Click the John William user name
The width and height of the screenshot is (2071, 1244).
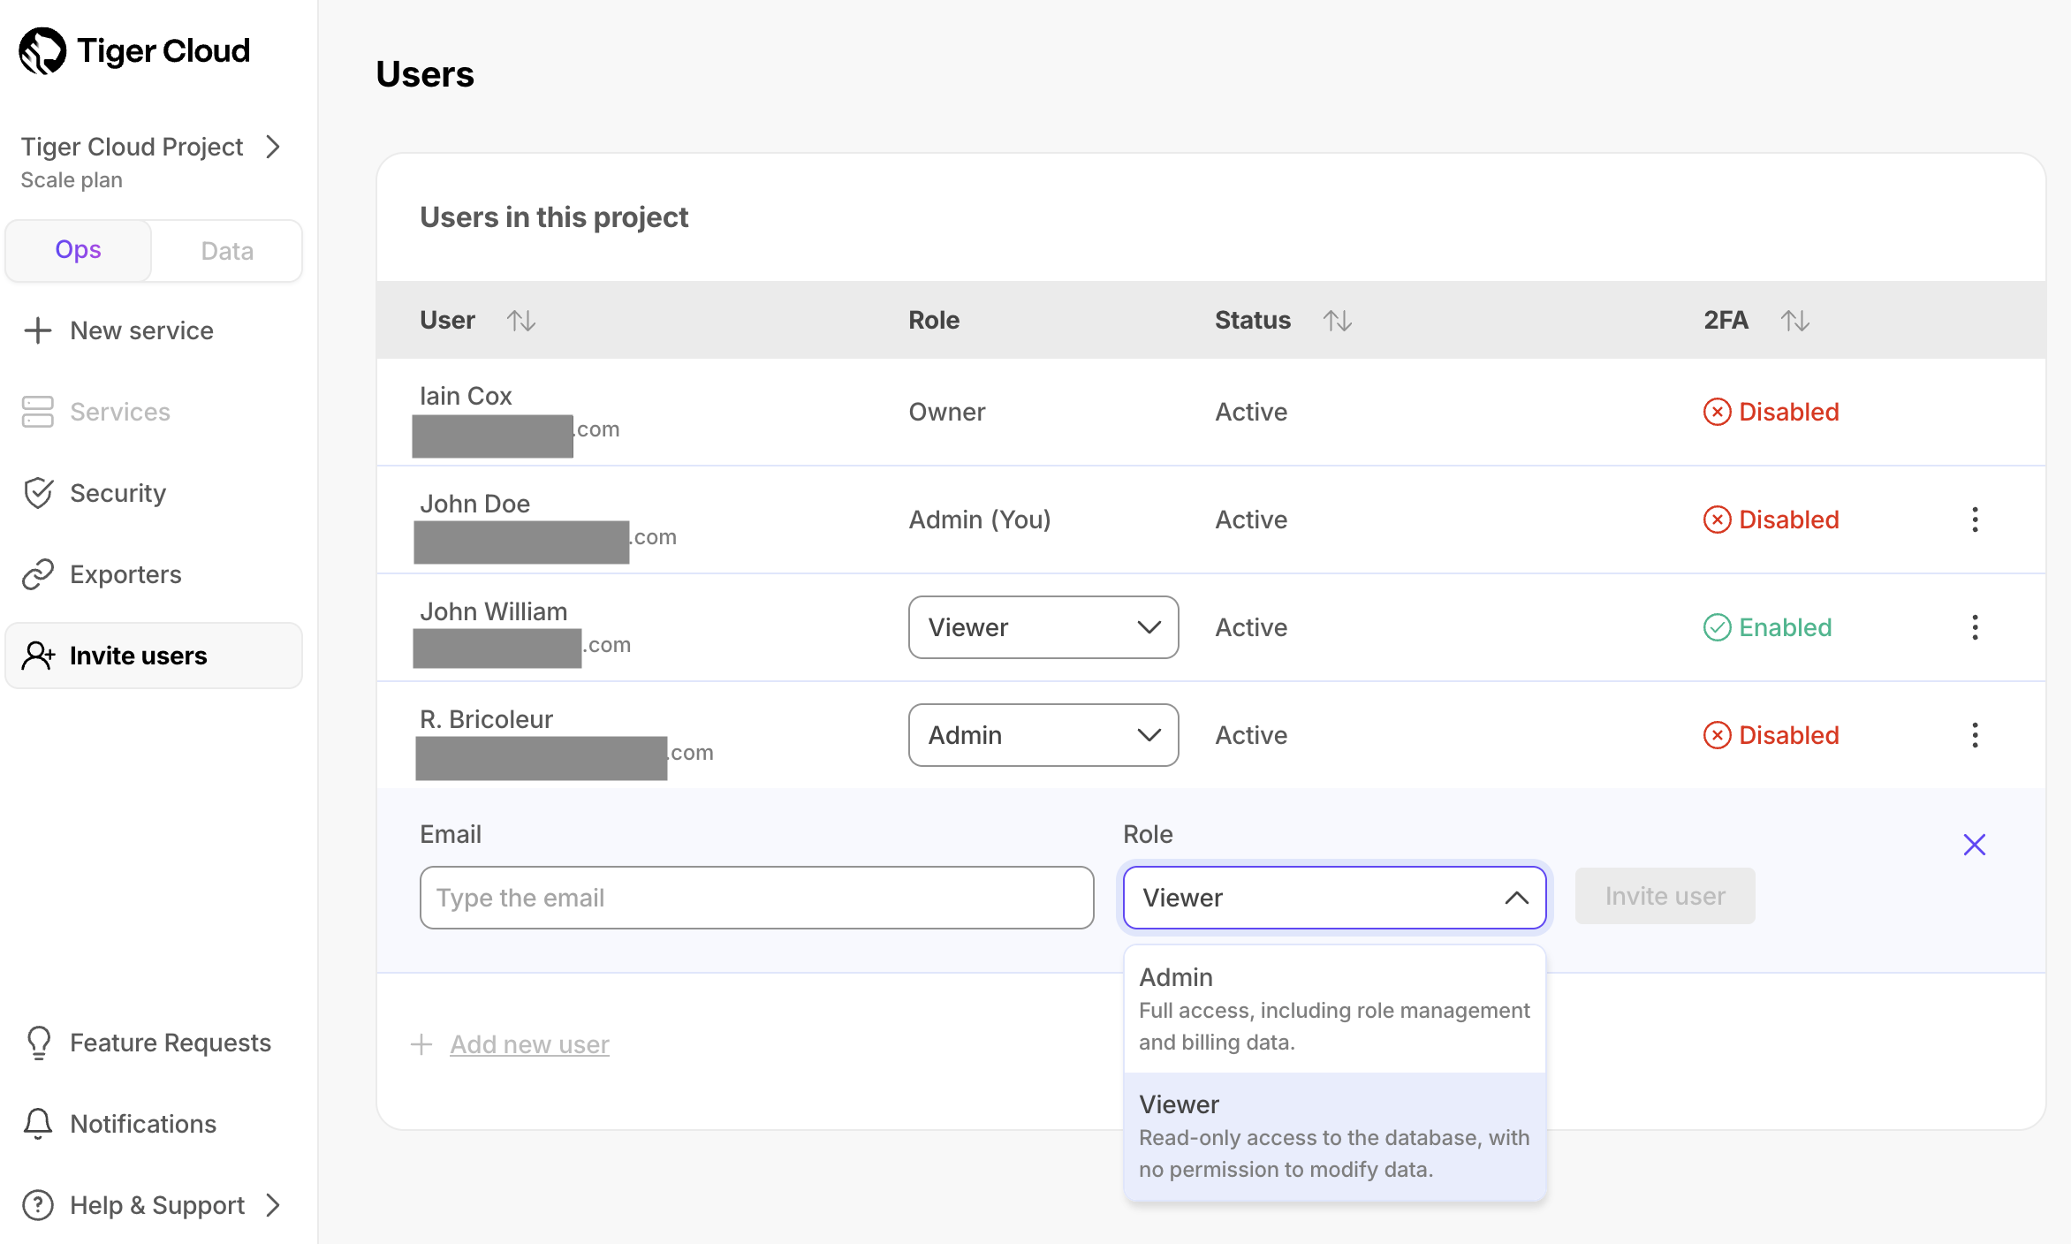point(493,611)
